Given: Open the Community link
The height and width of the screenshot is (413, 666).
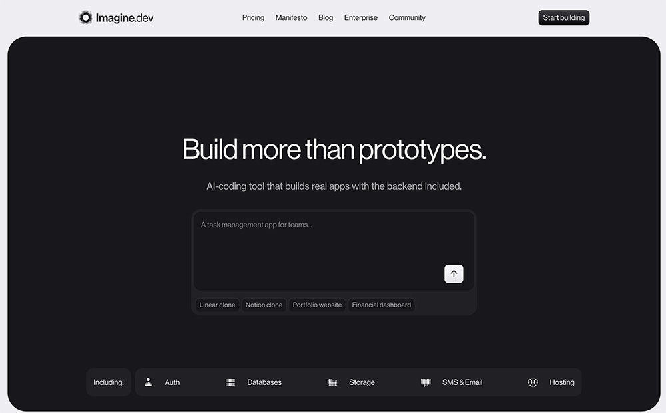Looking at the screenshot, I should click(407, 18).
